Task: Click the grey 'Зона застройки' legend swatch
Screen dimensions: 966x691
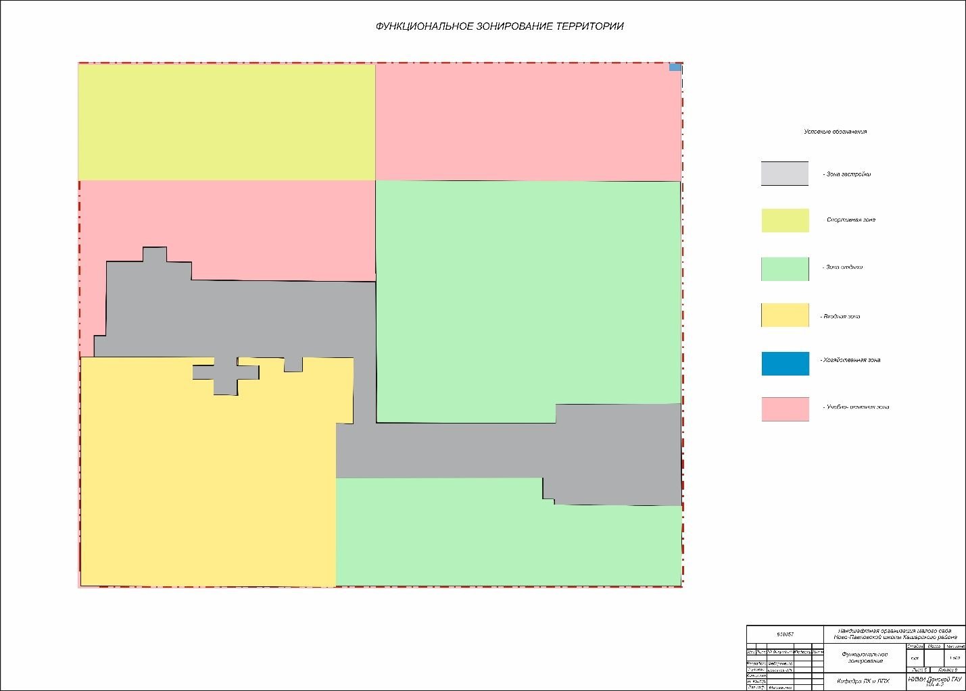Action: [785, 174]
